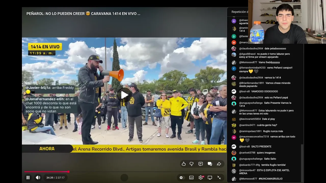The image size is (326, 183).
Task: Open the HD settings gear menu
Action: coord(201,178)
